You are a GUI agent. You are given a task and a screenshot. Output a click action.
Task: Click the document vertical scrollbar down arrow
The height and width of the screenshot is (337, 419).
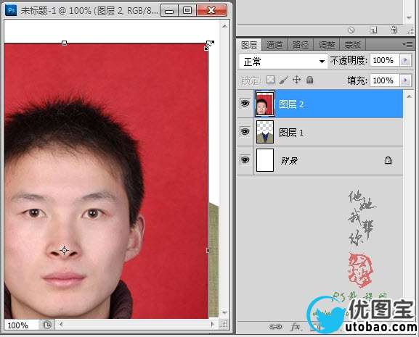tap(224, 312)
